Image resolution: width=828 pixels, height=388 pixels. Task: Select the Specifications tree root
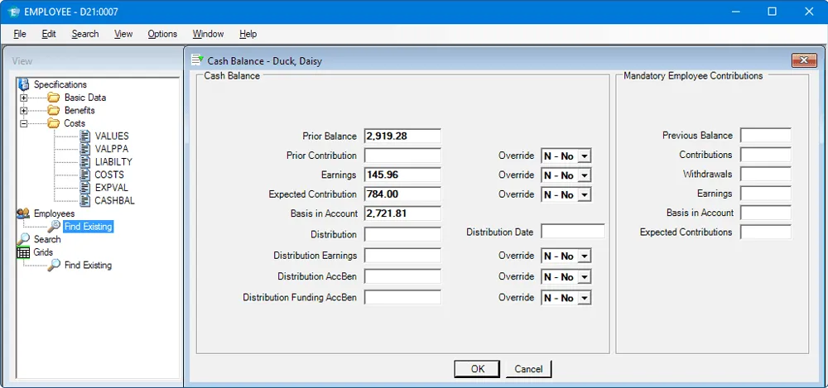60,84
